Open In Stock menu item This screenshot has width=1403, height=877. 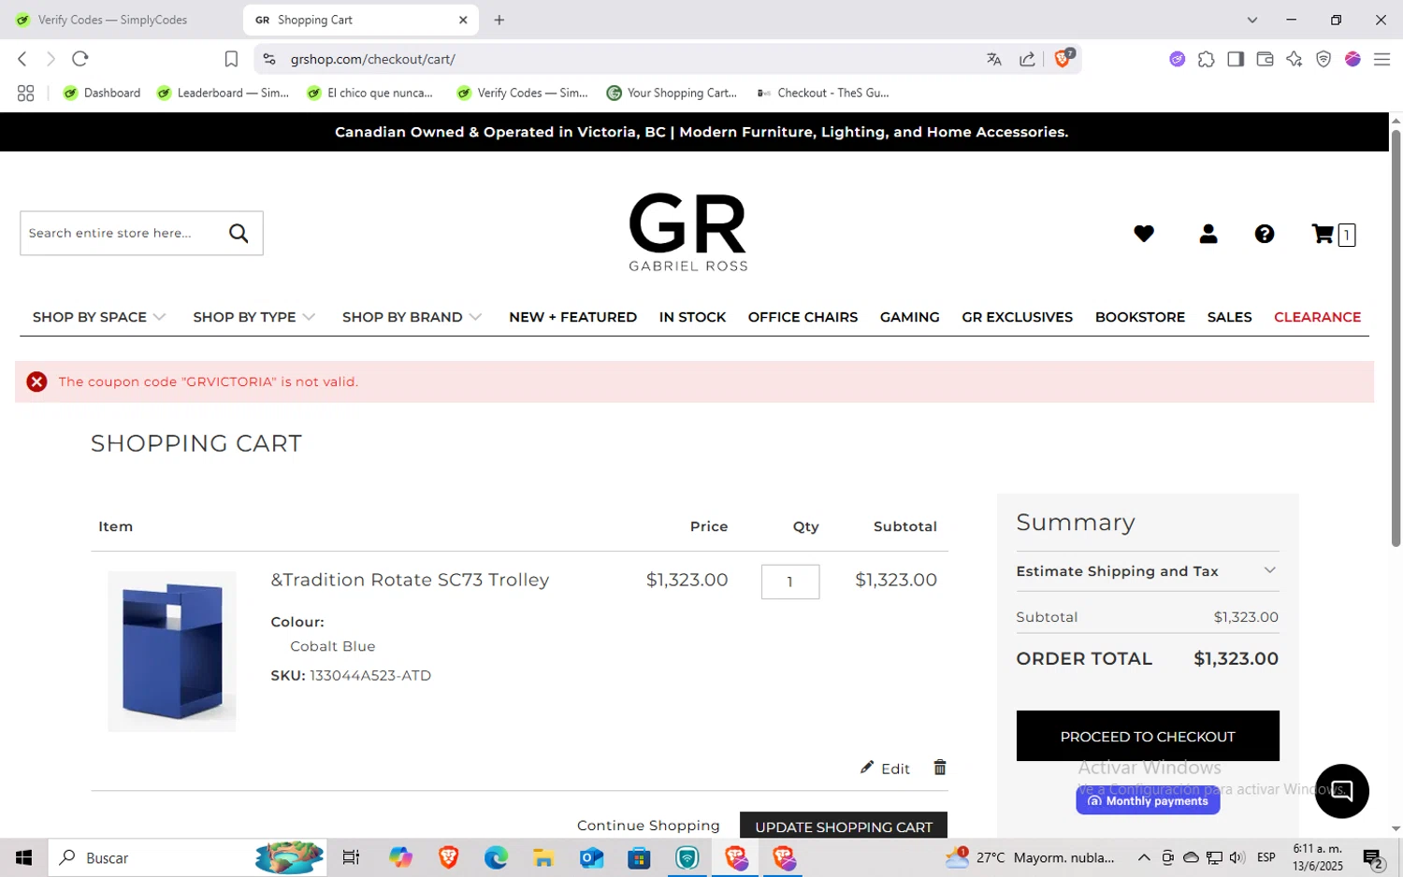click(692, 317)
